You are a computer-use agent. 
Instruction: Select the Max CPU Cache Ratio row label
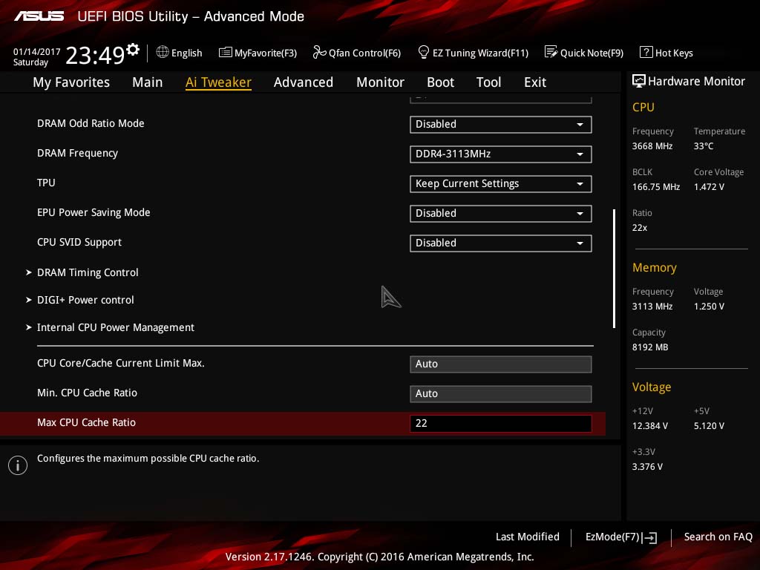coord(86,422)
